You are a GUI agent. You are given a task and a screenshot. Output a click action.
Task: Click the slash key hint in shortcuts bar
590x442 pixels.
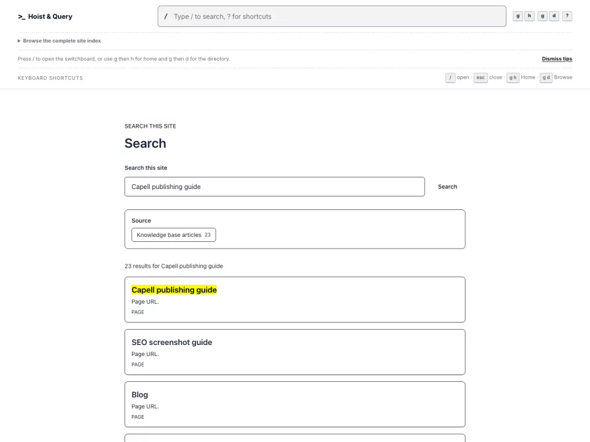point(450,77)
